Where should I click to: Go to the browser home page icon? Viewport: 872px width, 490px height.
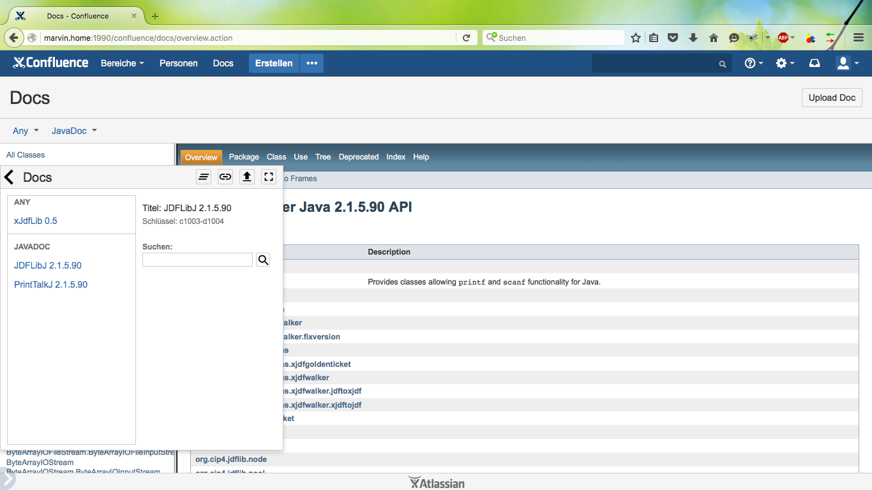[x=714, y=38]
